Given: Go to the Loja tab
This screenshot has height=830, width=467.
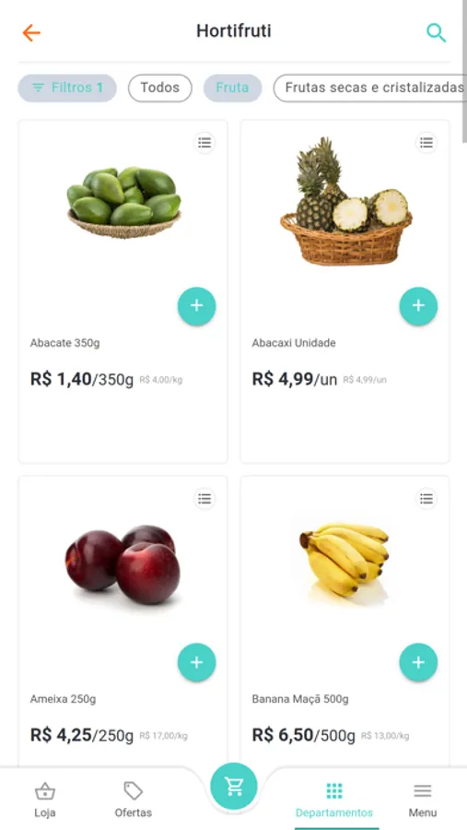Looking at the screenshot, I should pyautogui.click(x=45, y=800).
